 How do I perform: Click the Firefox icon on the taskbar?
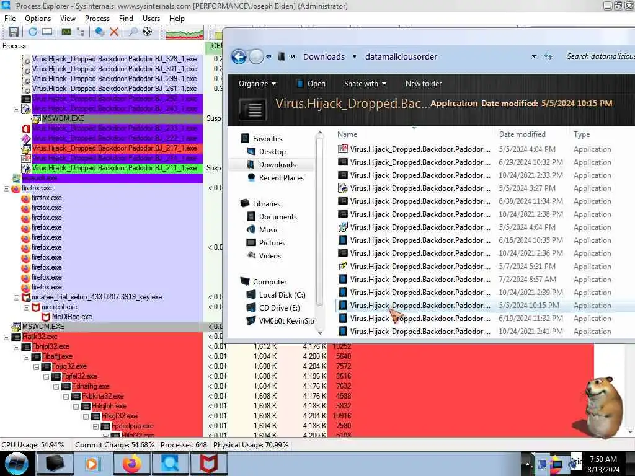click(x=131, y=464)
